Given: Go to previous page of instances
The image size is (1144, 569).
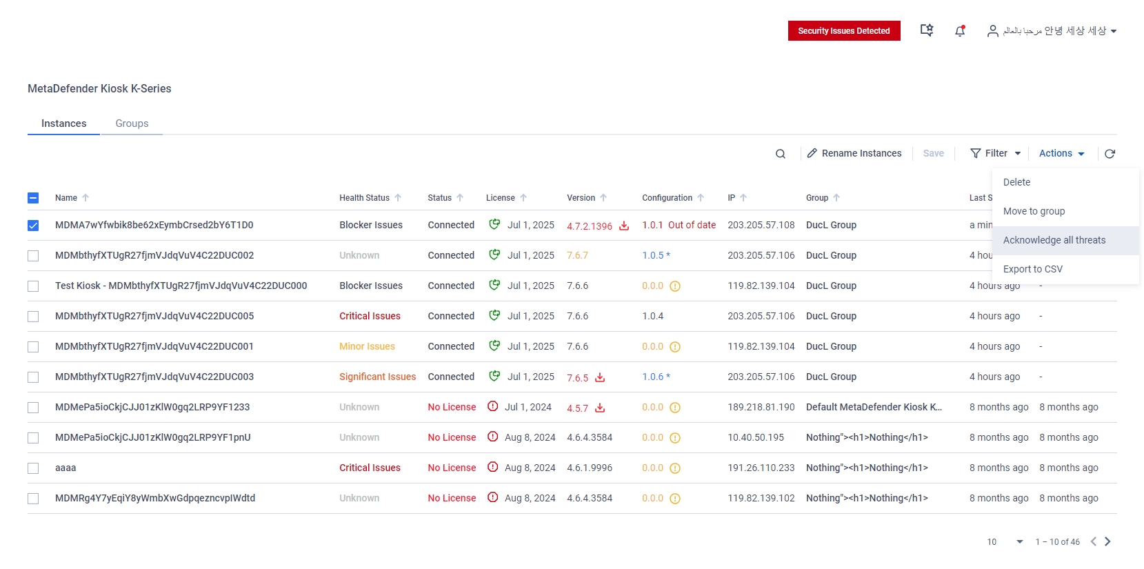Looking at the screenshot, I should coord(1094,541).
